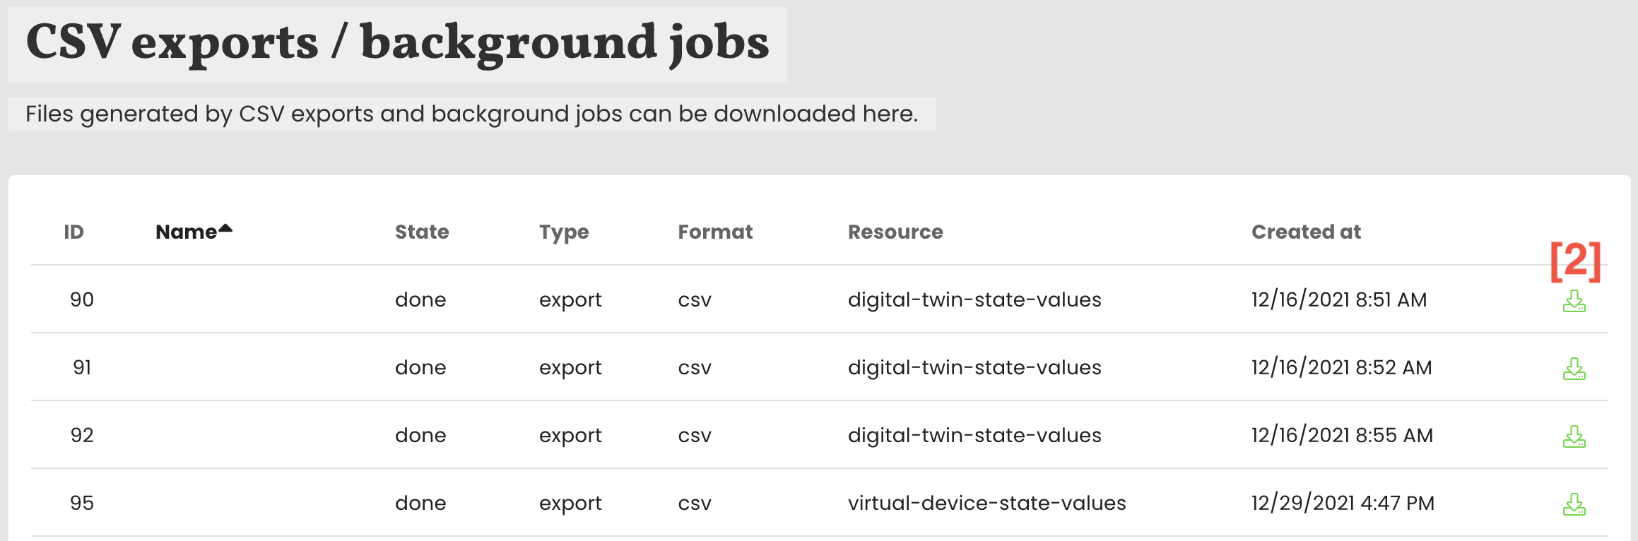
Task: Click the State column header to reorder rows
Action: coord(421,232)
